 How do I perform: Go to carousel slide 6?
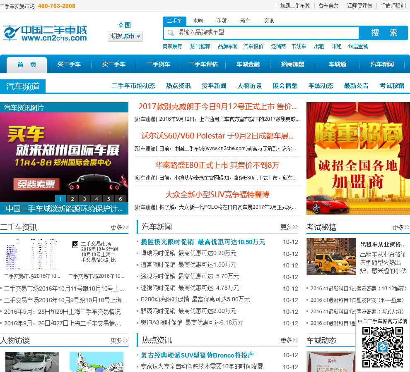[121, 199]
